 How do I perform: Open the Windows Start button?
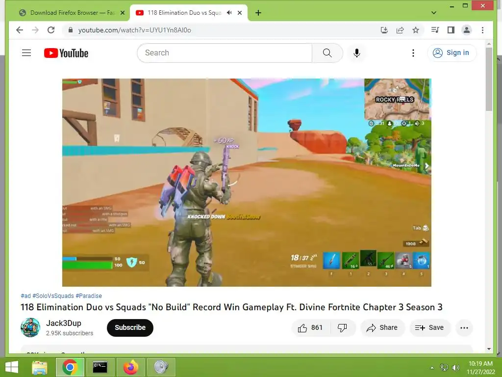(x=12, y=367)
